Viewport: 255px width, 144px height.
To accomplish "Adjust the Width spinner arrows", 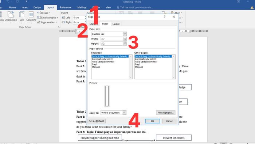I will (125, 39).
